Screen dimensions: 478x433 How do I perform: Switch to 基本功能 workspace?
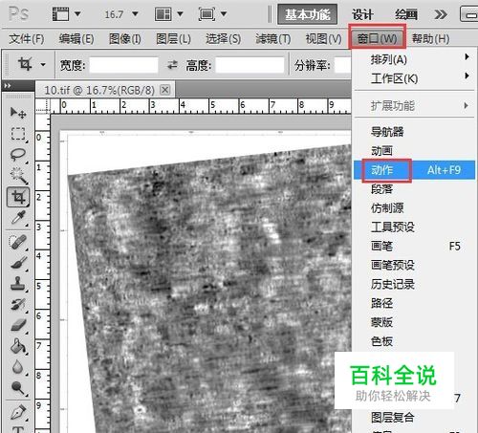pyautogui.click(x=308, y=14)
